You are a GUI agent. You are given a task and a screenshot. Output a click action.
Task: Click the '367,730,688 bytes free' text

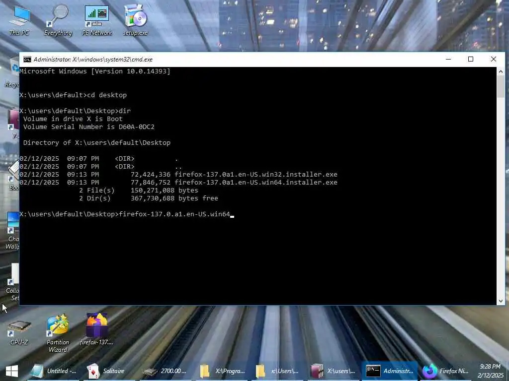click(174, 198)
